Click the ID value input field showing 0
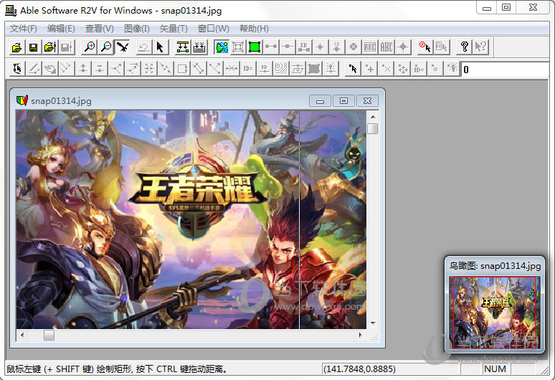The width and height of the screenshot is (555, 380). 506,70
